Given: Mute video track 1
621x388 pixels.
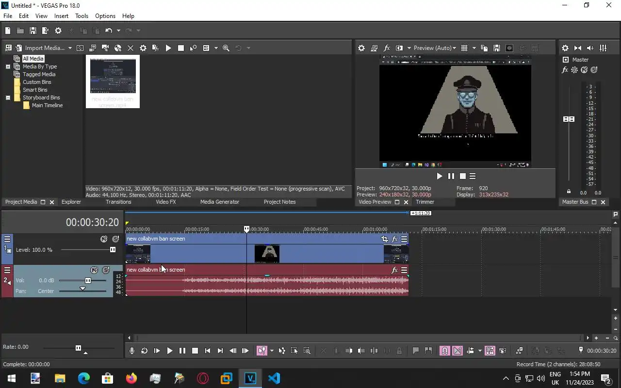Looking at the screenshot, I should click(x=104, y=239).
